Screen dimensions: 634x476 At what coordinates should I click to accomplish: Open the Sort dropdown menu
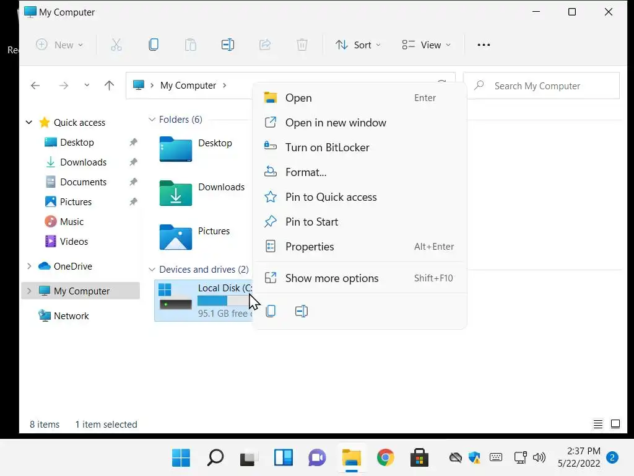358,45
